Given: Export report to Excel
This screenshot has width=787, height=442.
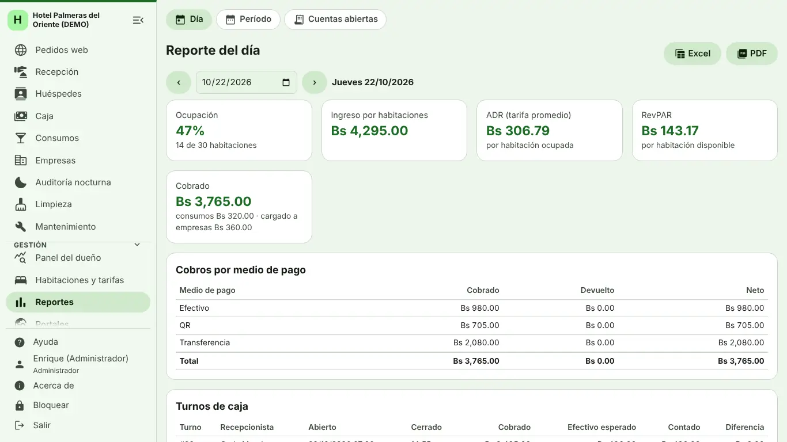Looking at the screenshot, I should click(693, 54).
